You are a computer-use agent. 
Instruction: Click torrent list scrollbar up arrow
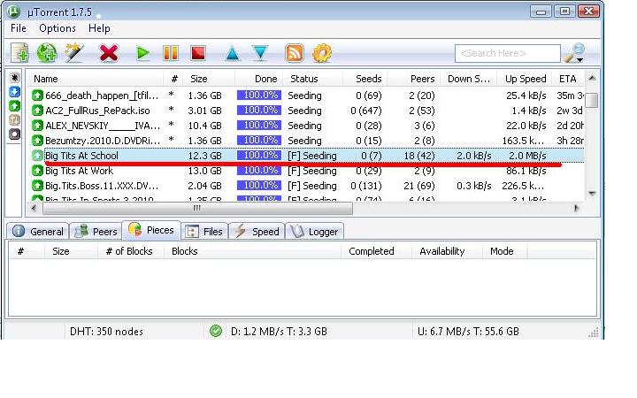592,78
